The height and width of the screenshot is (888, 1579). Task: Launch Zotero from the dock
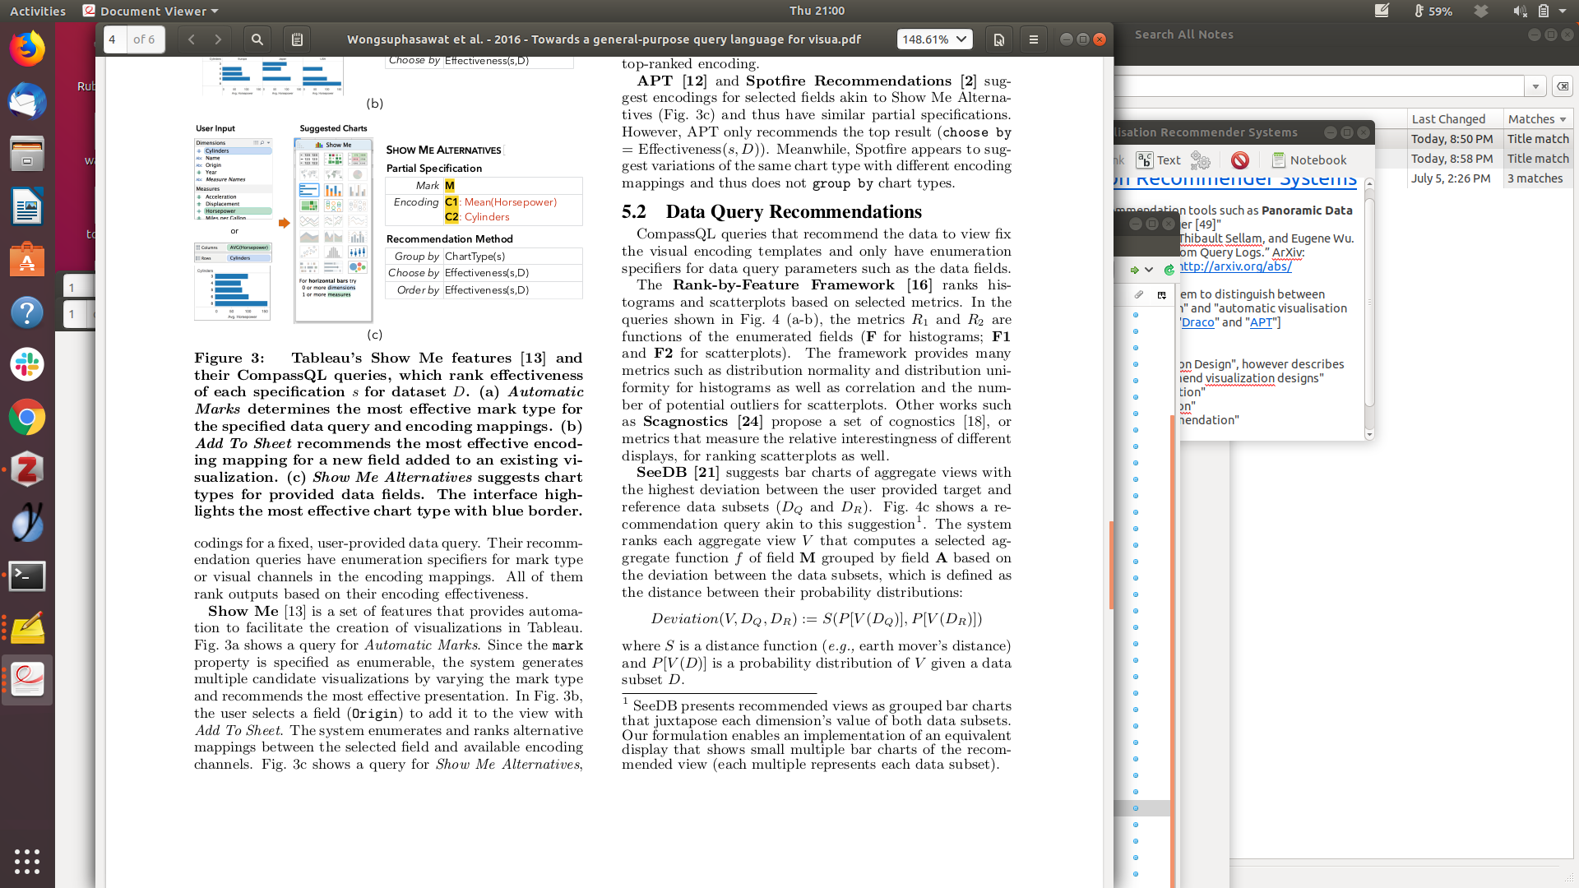coord(27,470)
